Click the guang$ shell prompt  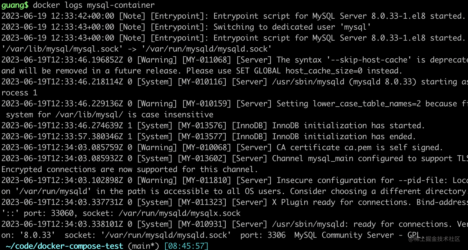tap(15, 5)
